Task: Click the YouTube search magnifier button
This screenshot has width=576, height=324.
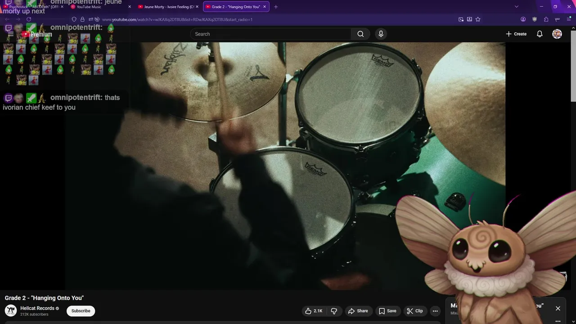Action: tap(360, 34)
